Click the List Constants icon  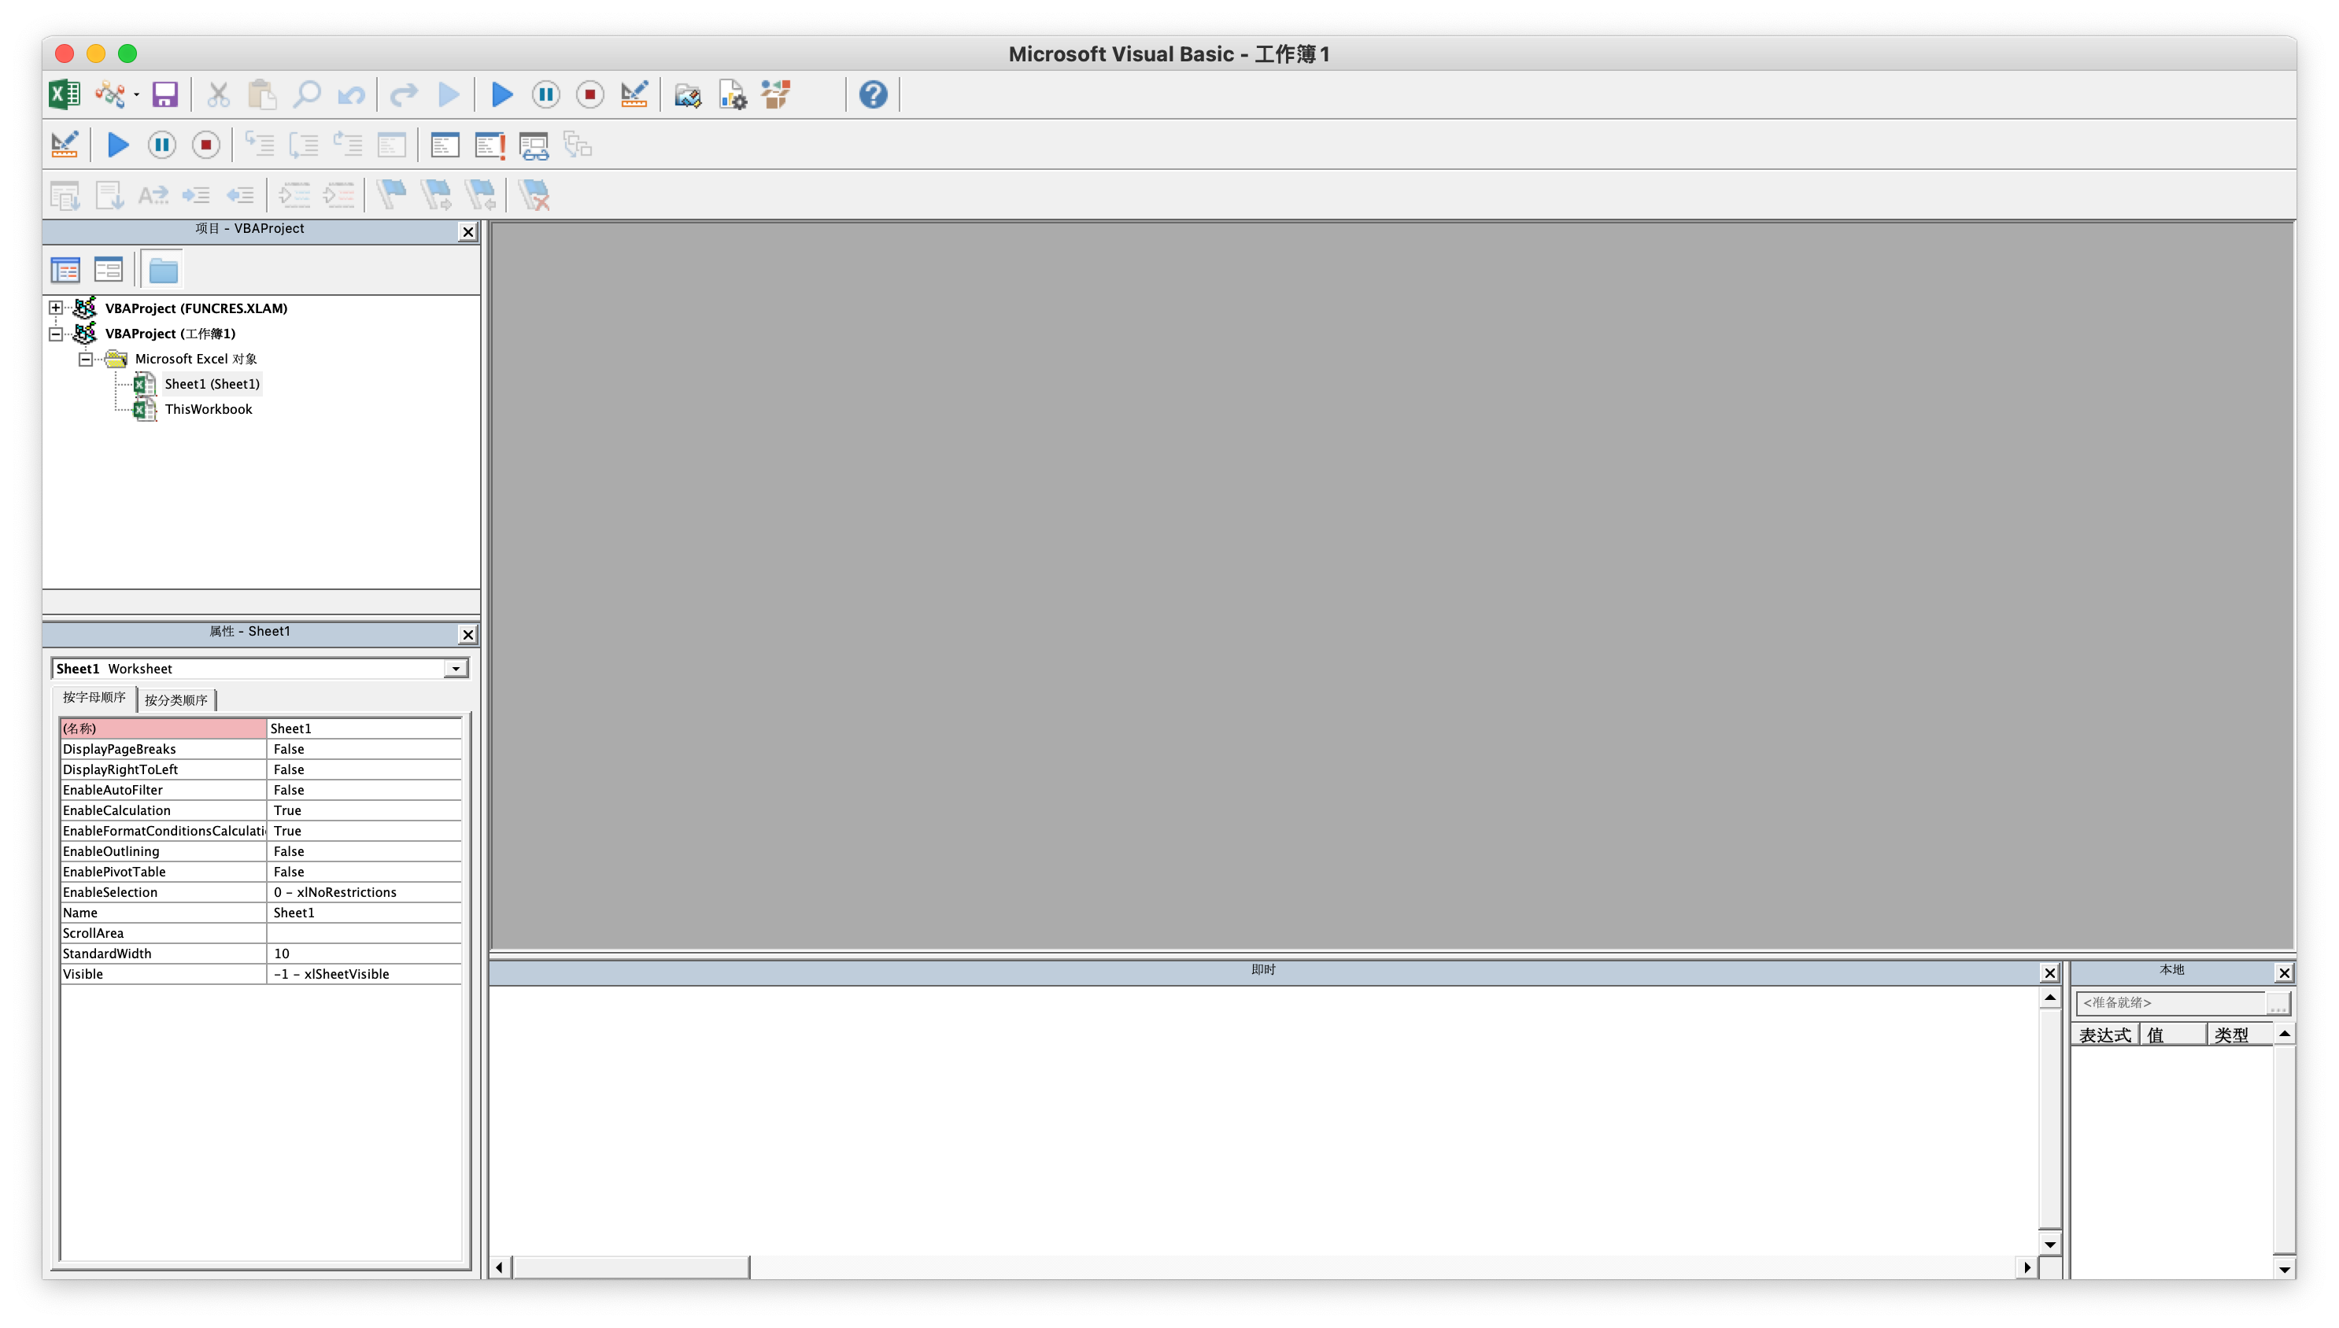[x=109, y=195]
